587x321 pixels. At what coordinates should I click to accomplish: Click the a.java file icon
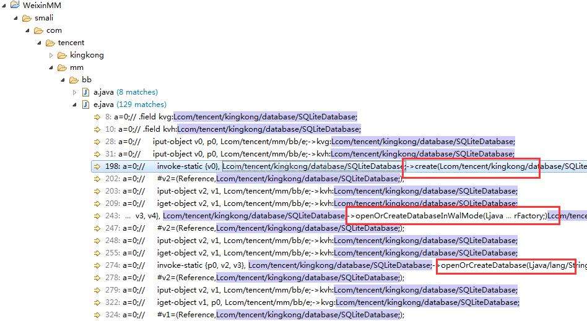(85, 92)
